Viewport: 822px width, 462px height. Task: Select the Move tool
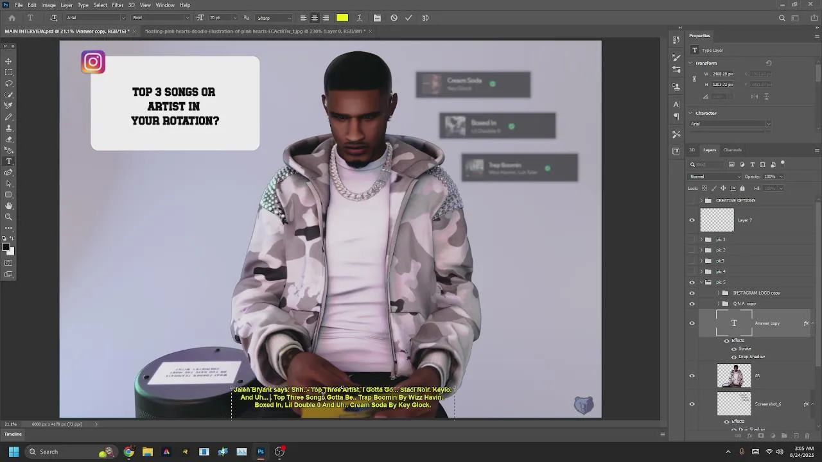click(x=8, y=61)
